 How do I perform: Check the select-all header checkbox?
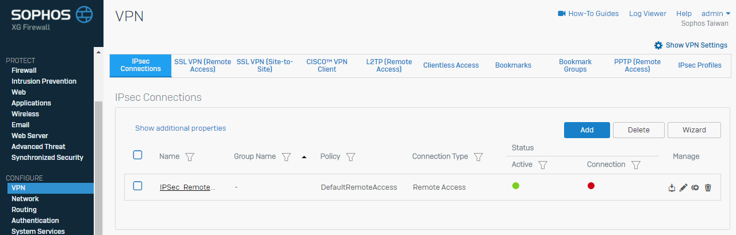tap(137, 155)
